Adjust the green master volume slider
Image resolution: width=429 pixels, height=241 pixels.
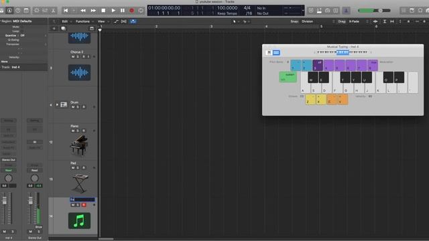click(374, 11)
